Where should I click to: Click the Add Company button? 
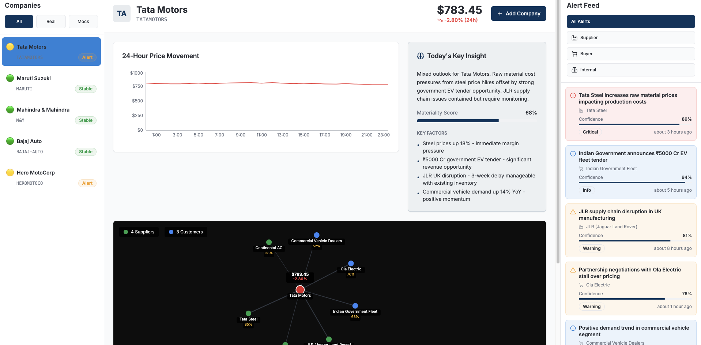[x=518, y=14]
